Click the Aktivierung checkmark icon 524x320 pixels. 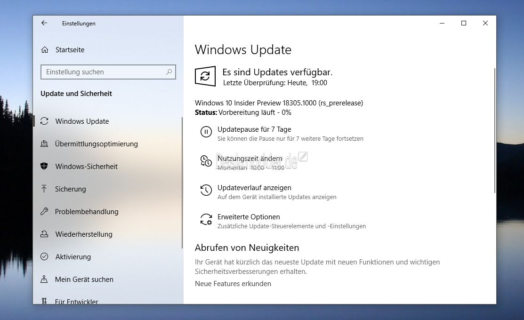tap(44, 256)
